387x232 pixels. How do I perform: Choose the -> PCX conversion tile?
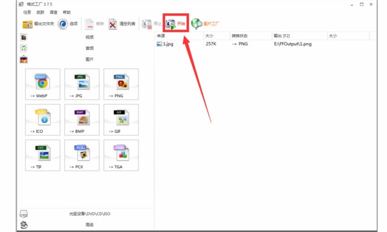[x=82, y=155]
